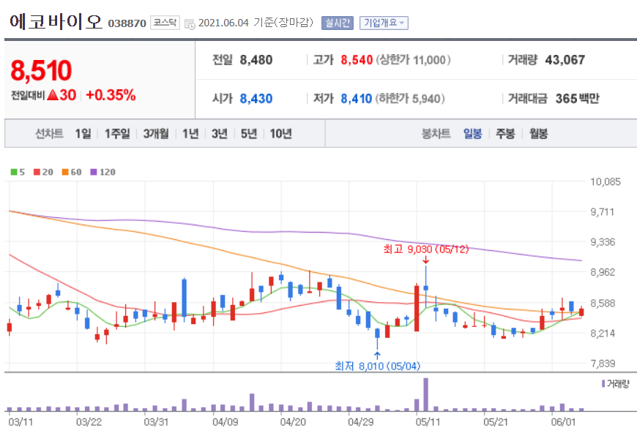Screen dimensions: 637x436
Task: Click the 에코바이오 stock name heading
Action: (x=56, y=21)
